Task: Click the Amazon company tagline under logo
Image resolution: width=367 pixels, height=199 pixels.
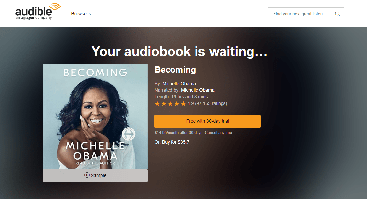Action: (34, 18)
